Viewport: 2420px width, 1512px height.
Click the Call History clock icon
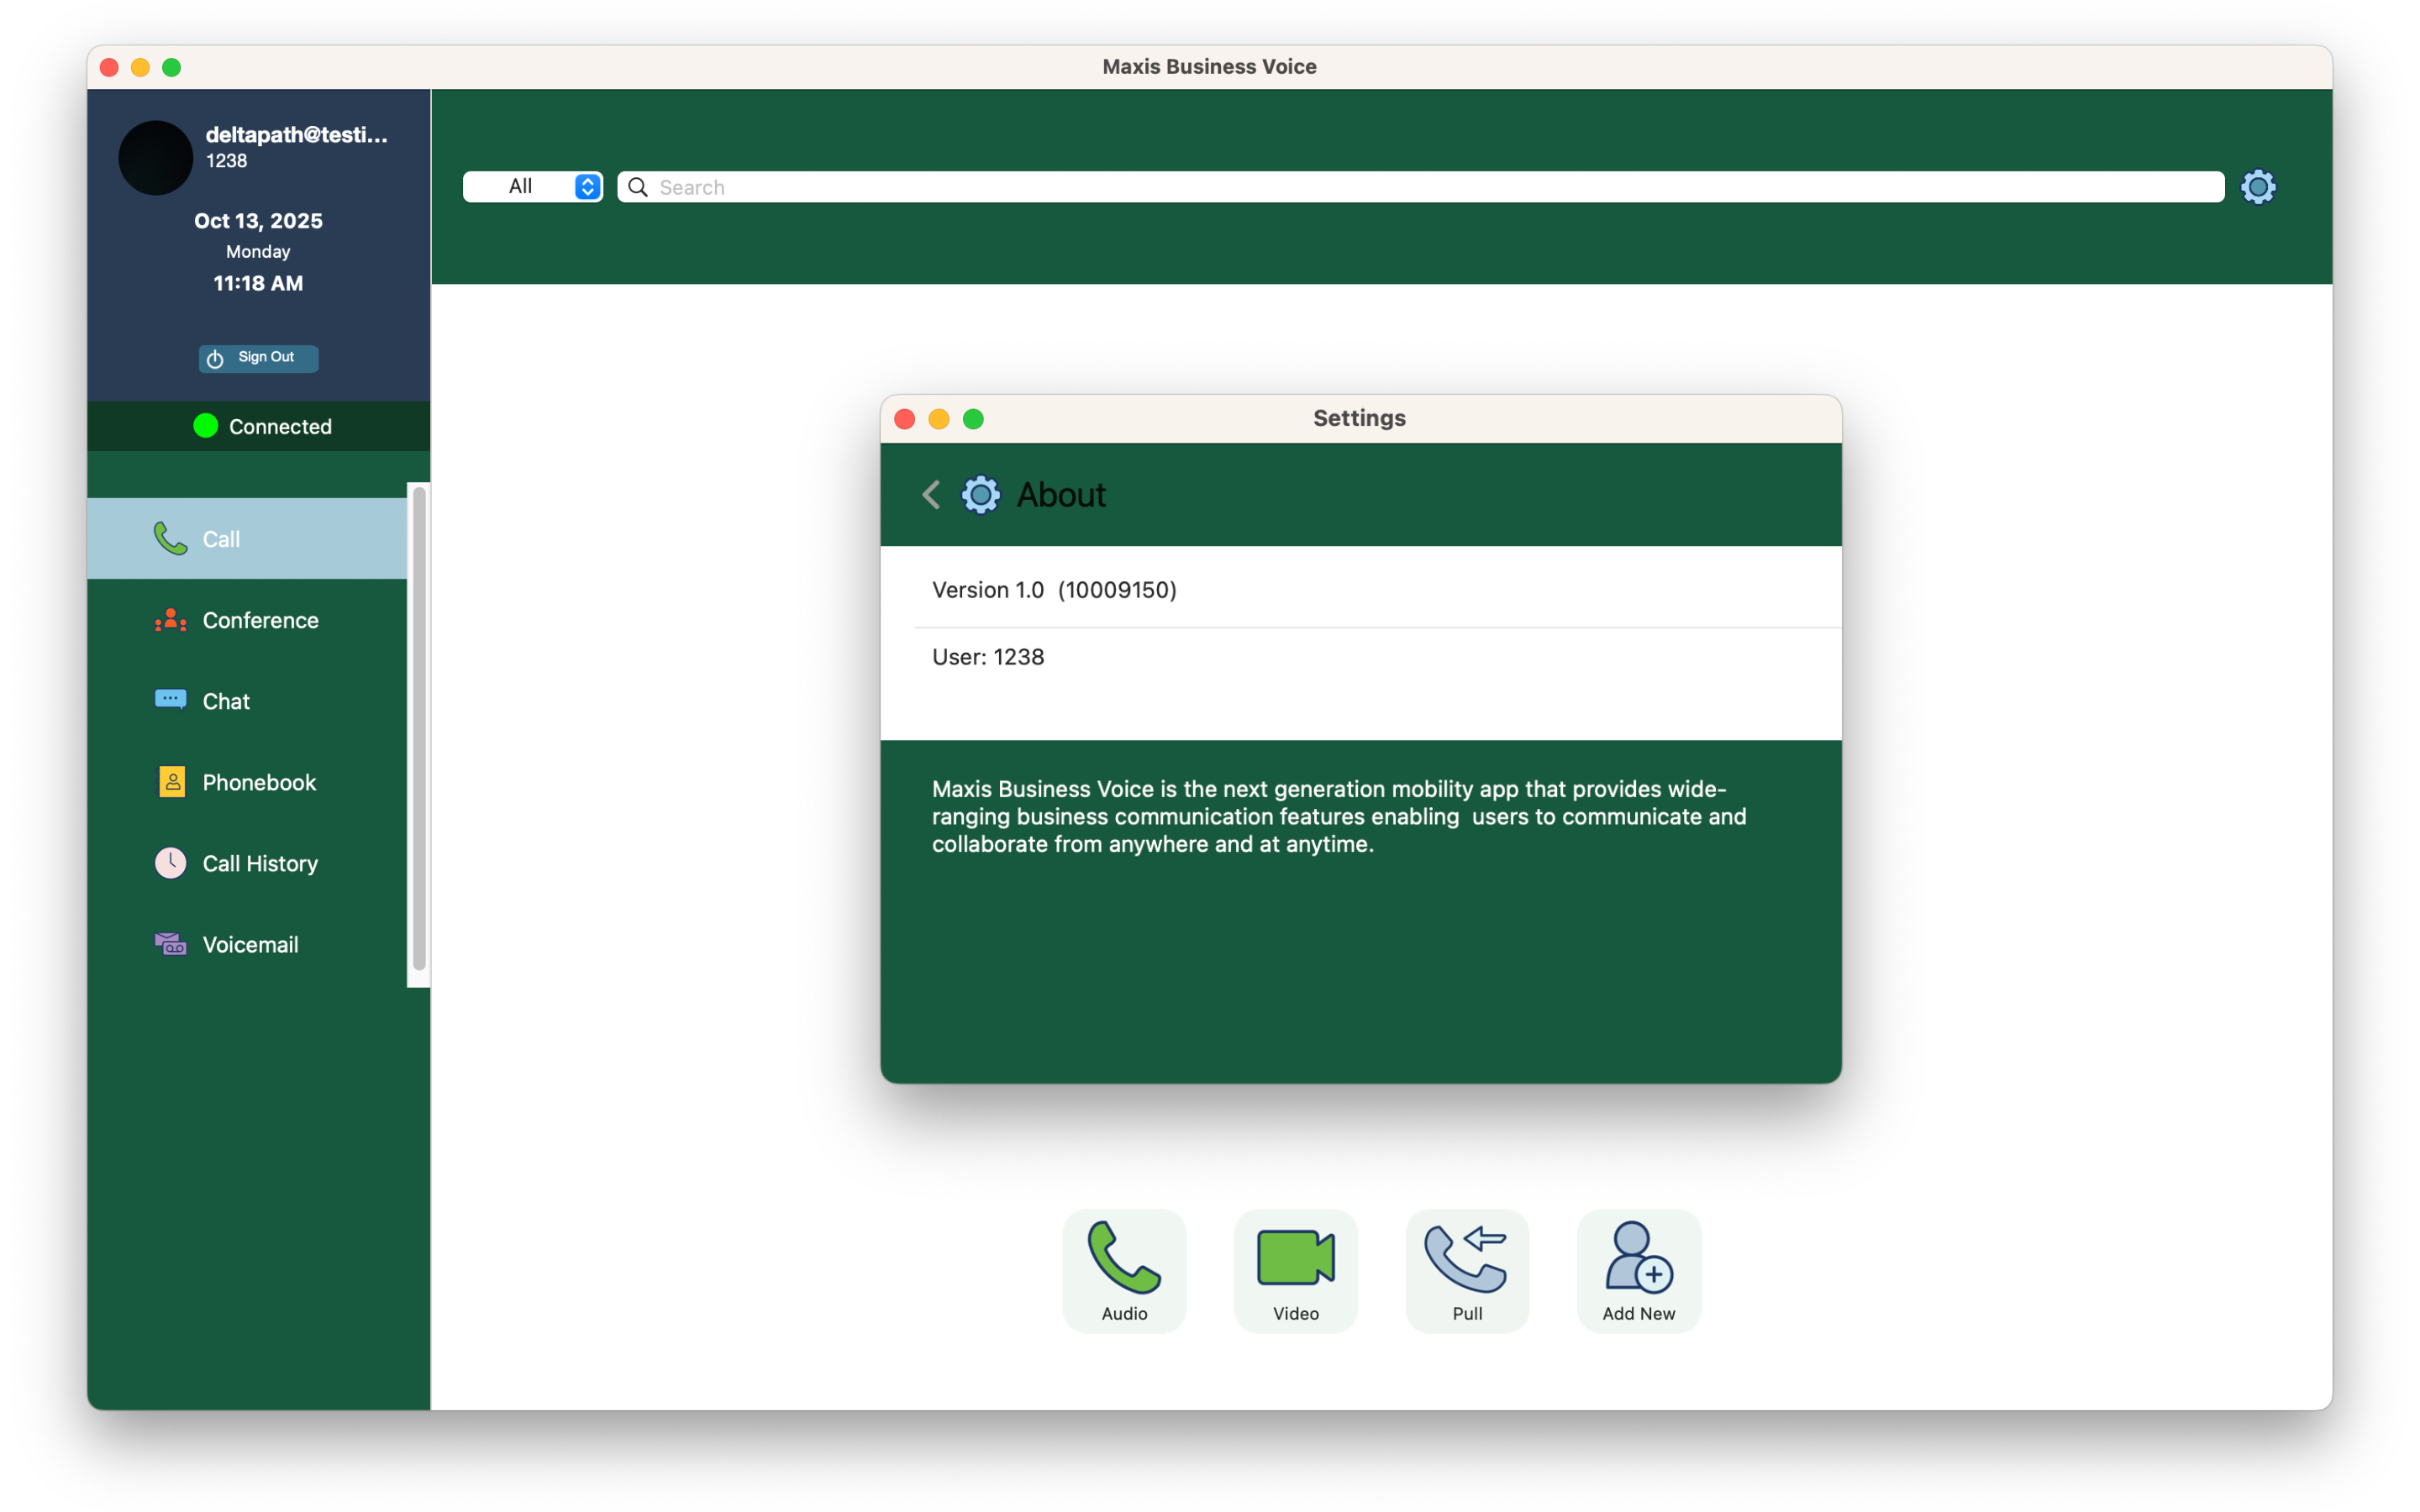(170, 863)
